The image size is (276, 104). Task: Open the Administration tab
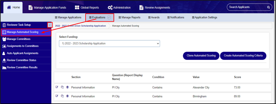[x=119, y=7]
